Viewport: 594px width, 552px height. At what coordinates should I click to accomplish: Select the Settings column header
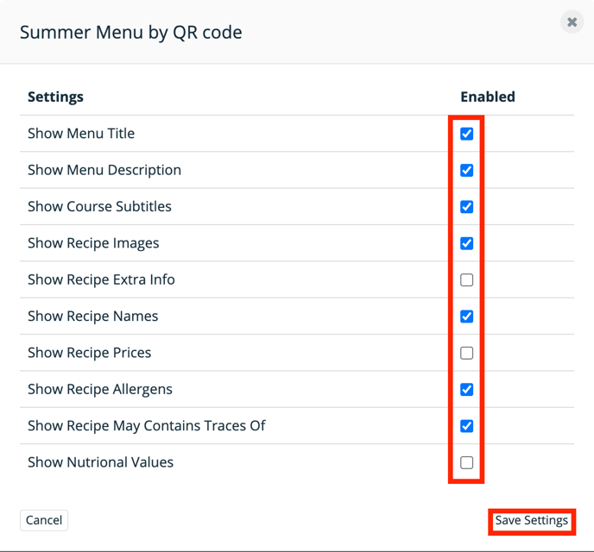tap(55, 97)
